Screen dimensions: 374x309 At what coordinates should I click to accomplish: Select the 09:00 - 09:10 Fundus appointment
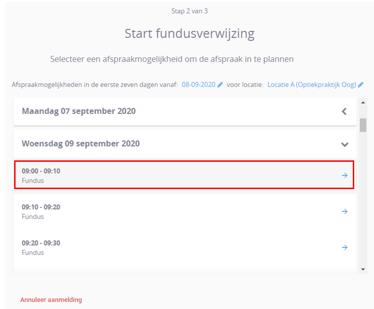tap(184, 175)
